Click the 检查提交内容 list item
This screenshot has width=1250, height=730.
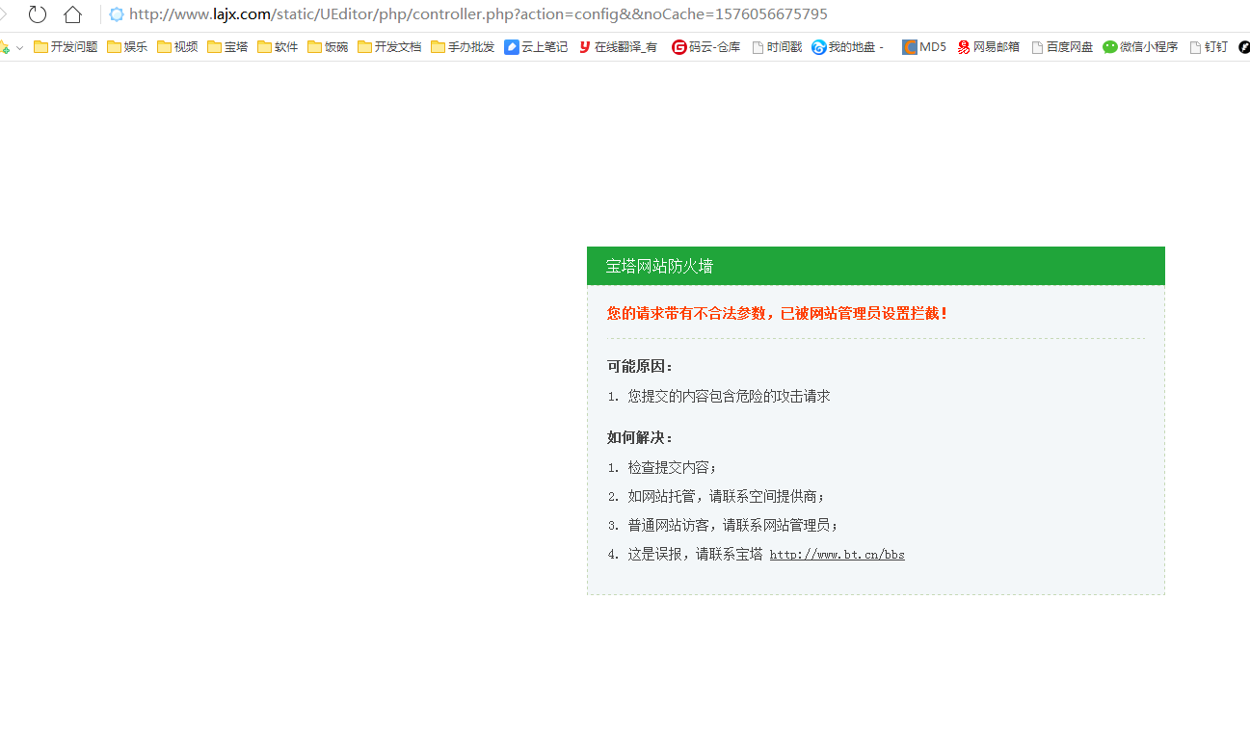pos(673,467)
